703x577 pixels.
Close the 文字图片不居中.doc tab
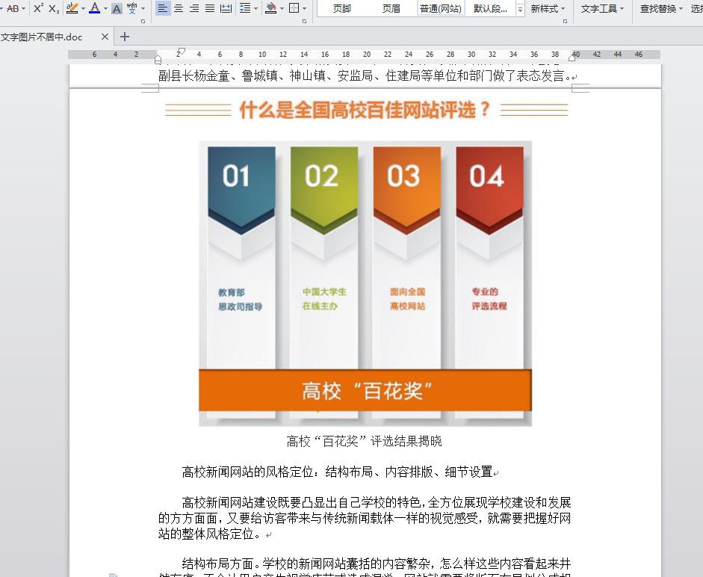pos(105,37)
